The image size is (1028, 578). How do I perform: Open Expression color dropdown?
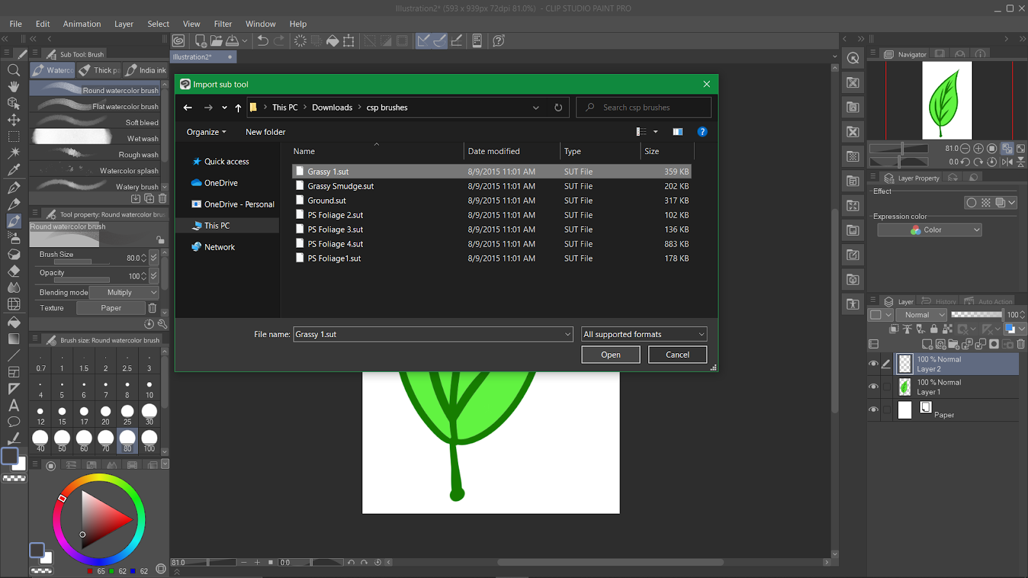coord(930,230)
